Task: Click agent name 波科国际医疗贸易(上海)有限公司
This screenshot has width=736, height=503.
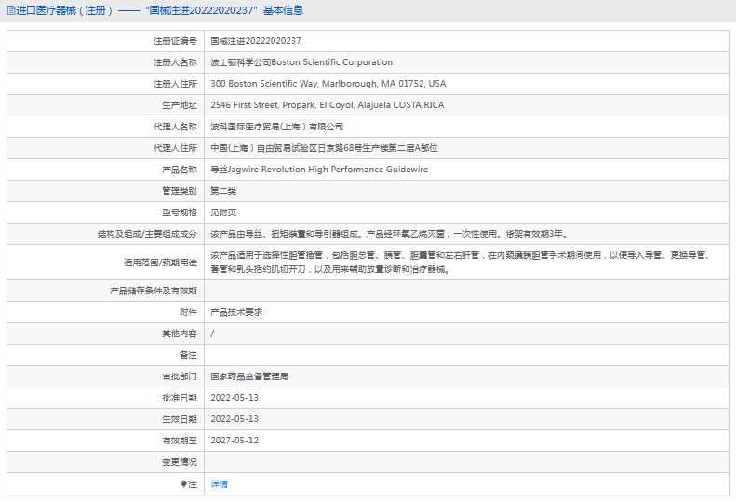Action: point(277,127)
